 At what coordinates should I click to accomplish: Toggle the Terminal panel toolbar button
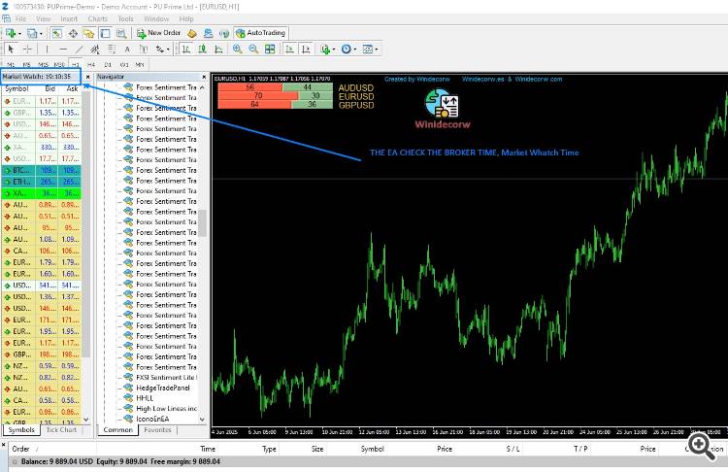[x=105, y=33]
